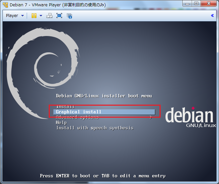The image size is (219, 184).
Task: Close the VMware Player window
Action: click(209, 4)
